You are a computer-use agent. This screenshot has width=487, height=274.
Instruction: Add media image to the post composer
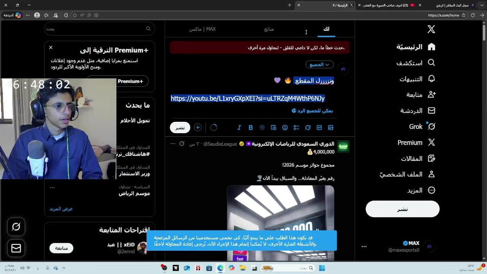tap(331, 127)
